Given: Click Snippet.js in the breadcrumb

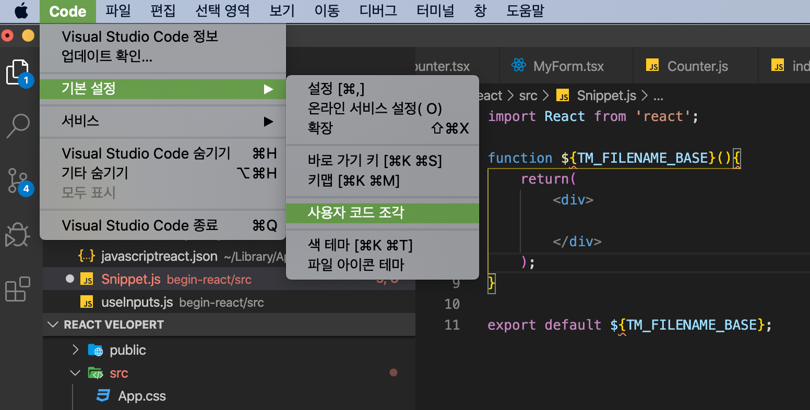Looking at the screenshot, I should coord(606,96).
